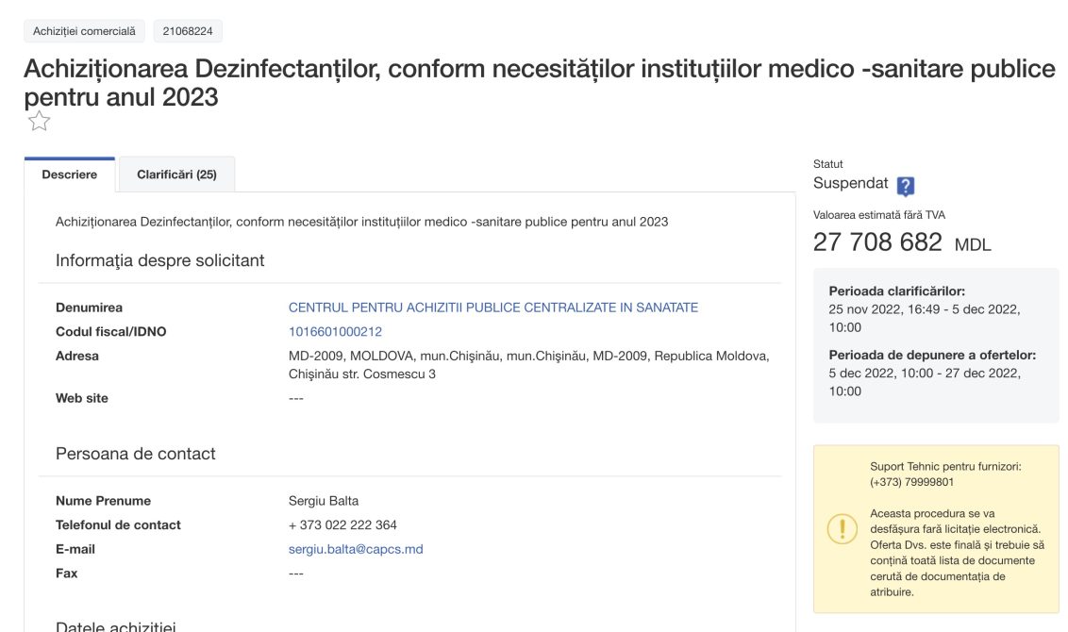Click the Persoana de contact heading
The width and height of the screenshot is (1068, 632).
click(136, 455)
